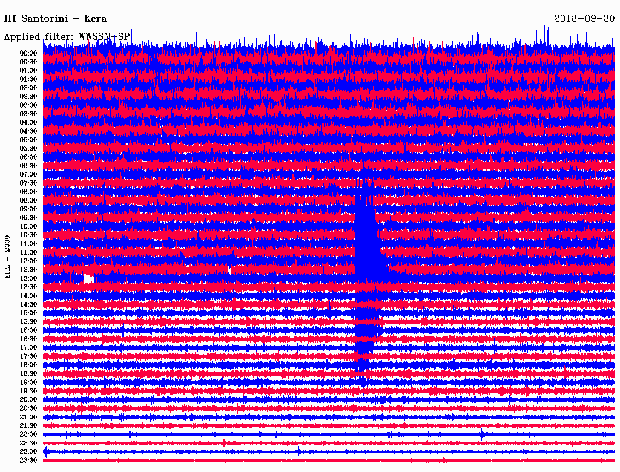
Task: Select the 19:00 time label
Action: tap(28, 382)
